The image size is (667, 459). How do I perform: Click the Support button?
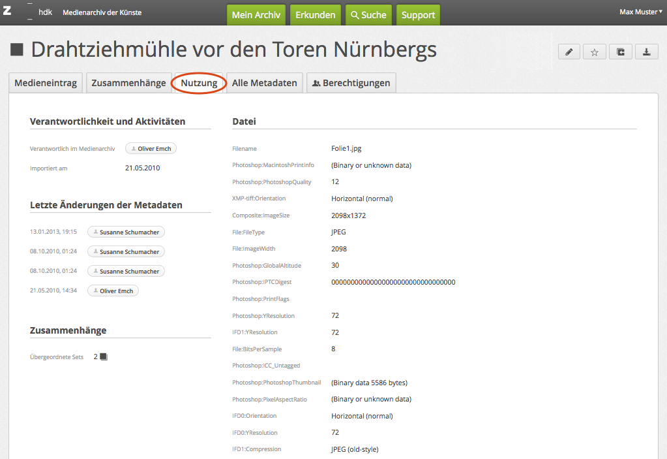tap(418, 15)
